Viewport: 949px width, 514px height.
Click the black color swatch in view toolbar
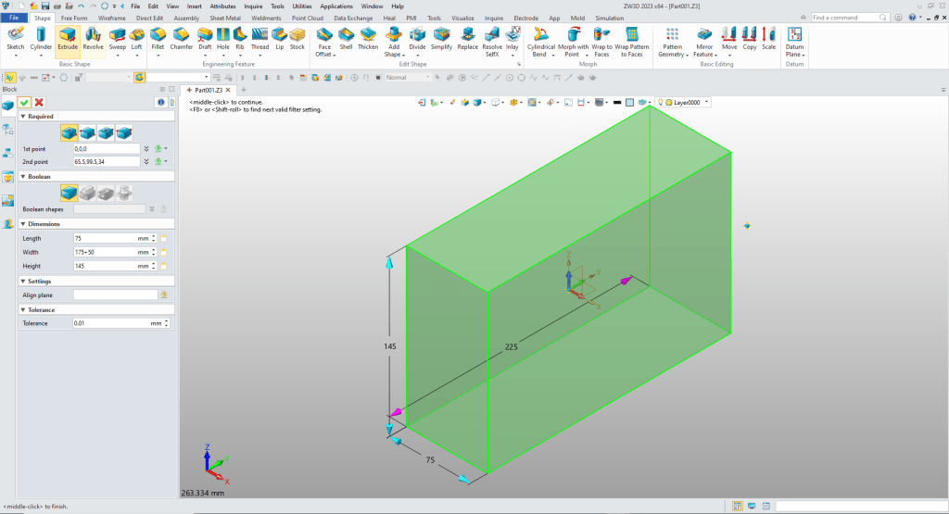point(616,102)
